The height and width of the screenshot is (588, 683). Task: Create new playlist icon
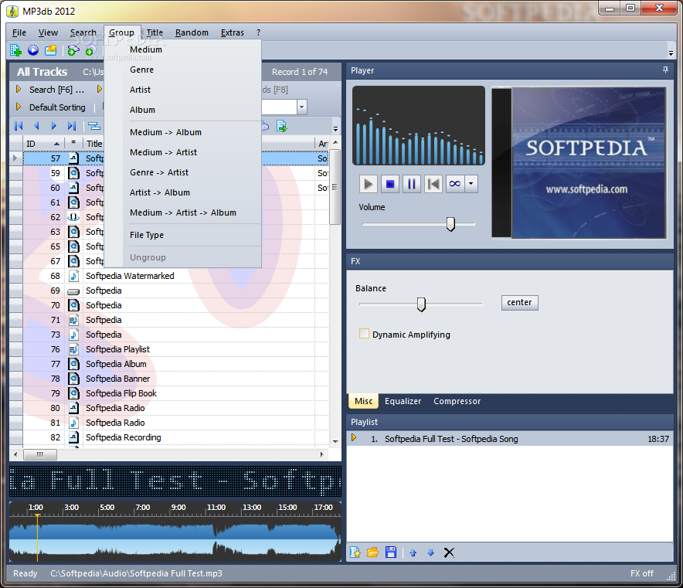(x=355, y=552)
